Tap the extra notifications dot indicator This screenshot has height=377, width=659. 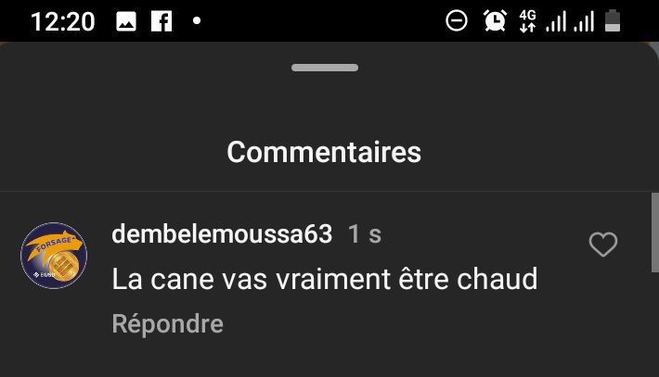pyautogui.click(x=196, y=20)
